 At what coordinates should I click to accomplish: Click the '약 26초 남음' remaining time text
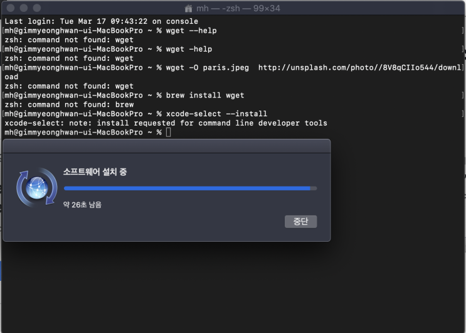[x=82, y=205]
